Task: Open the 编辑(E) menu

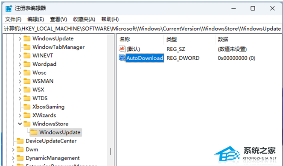Action: [x=36, y=19]
